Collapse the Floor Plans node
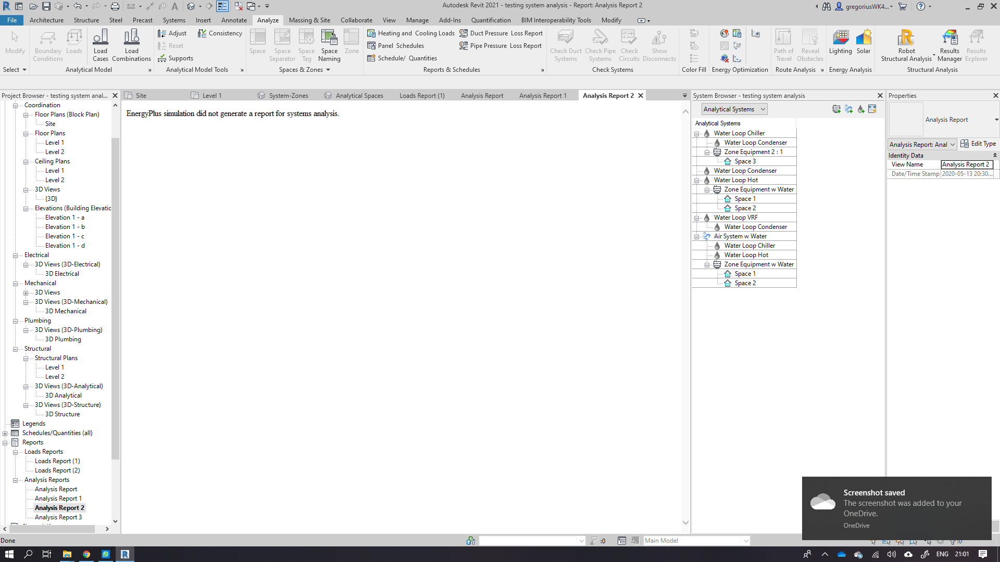This screenshot has height=562, width=1000. click(26, 133)
